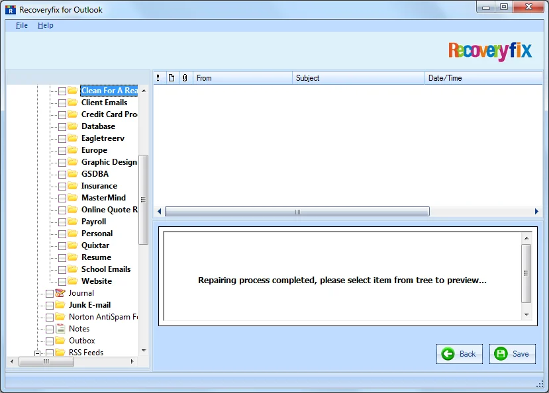Click the RSS Feeds folder icon
The height and width of the screenshot is (393, 549).
[x=60, y=352]
